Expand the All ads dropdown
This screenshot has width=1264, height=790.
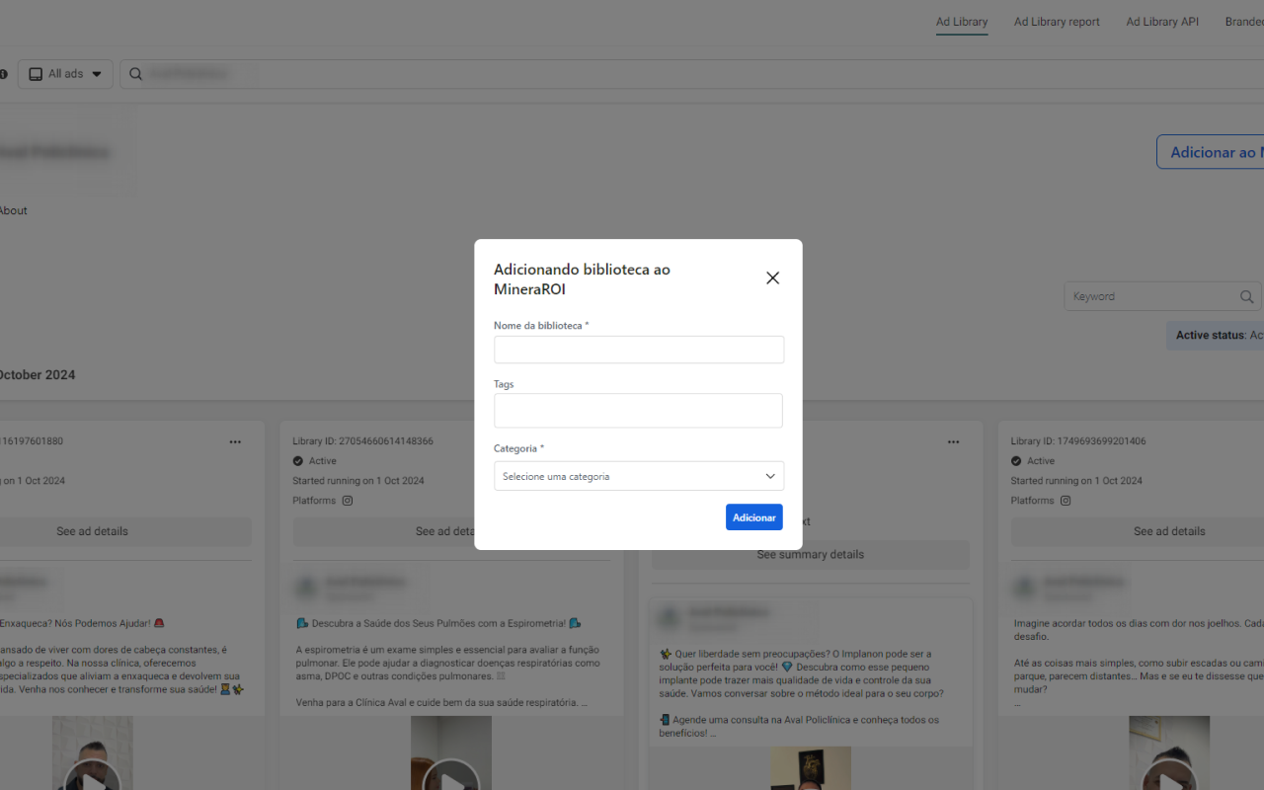coord(65,74)
